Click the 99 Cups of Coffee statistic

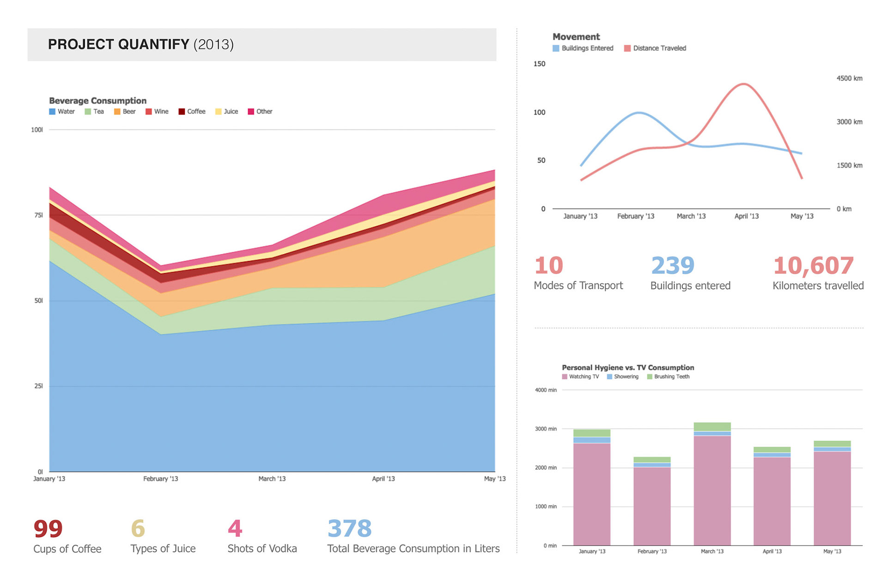(x=48, y=529)
